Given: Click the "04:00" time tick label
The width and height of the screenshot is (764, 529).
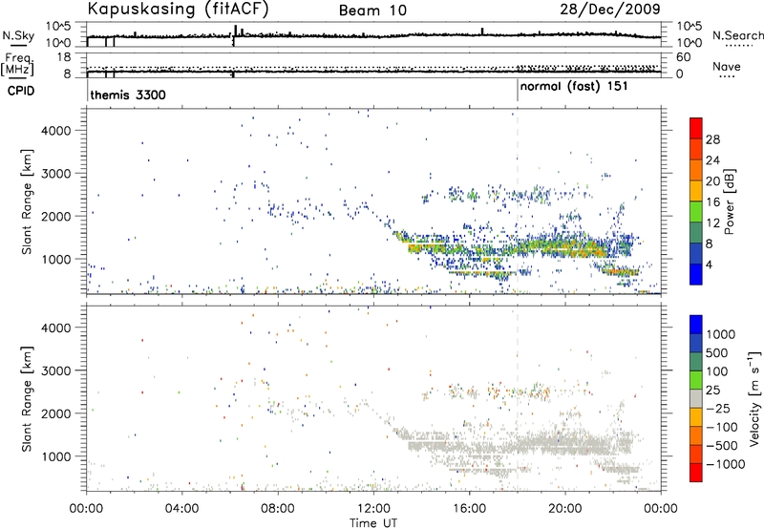Looking at the screenshot, I should point(181,509).
